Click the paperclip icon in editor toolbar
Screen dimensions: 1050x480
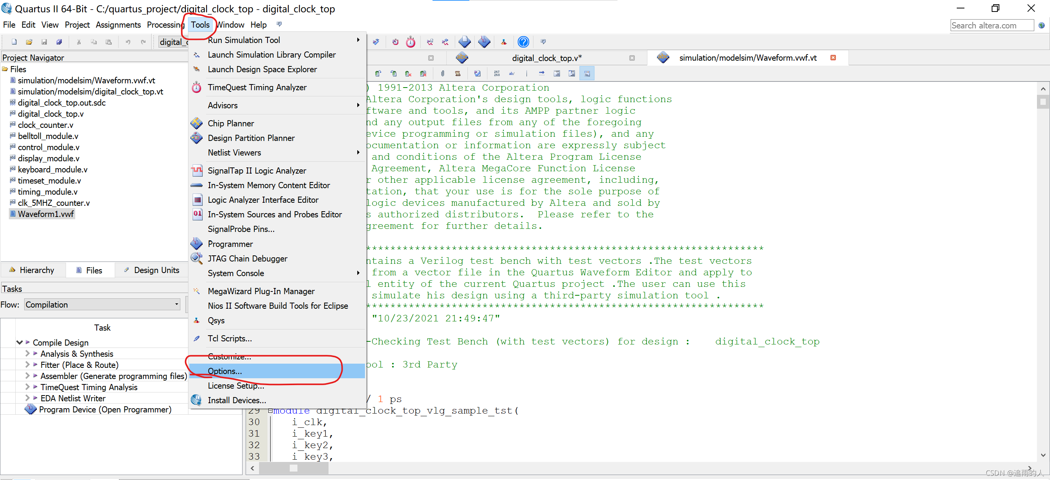click(x=442, y=74)
